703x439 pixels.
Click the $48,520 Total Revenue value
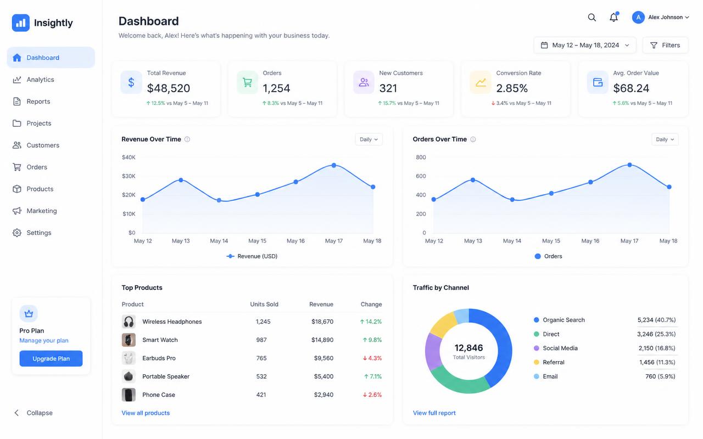[x=169, y=88]
